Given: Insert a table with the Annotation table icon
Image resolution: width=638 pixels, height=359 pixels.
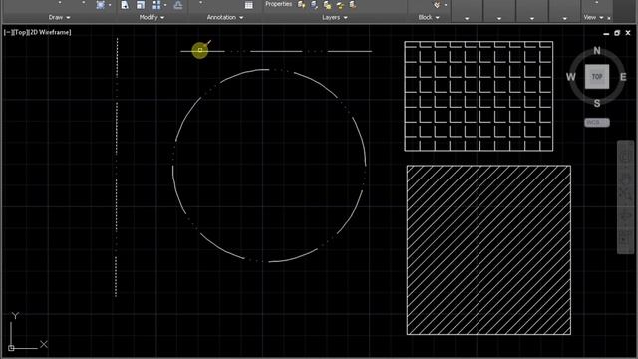Looking at the screenshot, I should pyautogui.click(x=248, y=5).
